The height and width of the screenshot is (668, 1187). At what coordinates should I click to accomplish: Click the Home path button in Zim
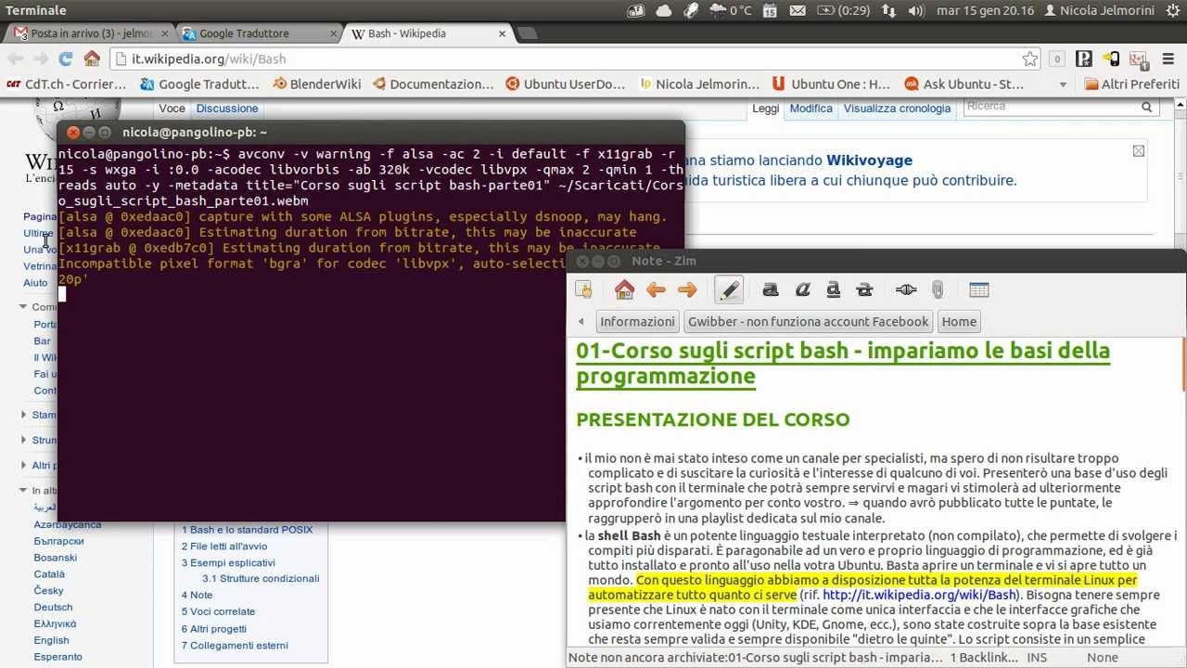click(x=959, y=322)
